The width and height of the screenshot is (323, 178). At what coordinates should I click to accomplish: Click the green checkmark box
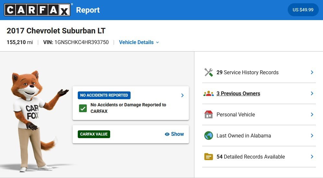[x=83, y=108]
